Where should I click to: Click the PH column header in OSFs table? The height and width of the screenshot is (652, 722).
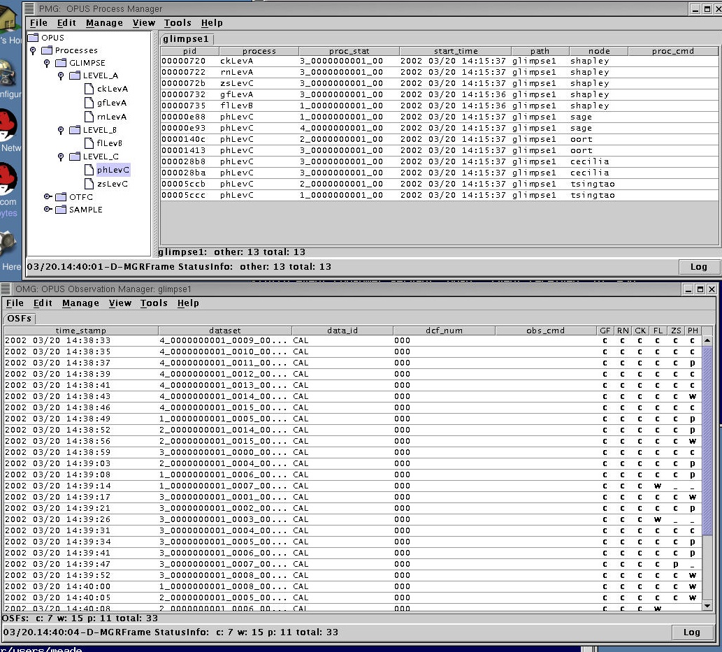[x=693, y=331]
